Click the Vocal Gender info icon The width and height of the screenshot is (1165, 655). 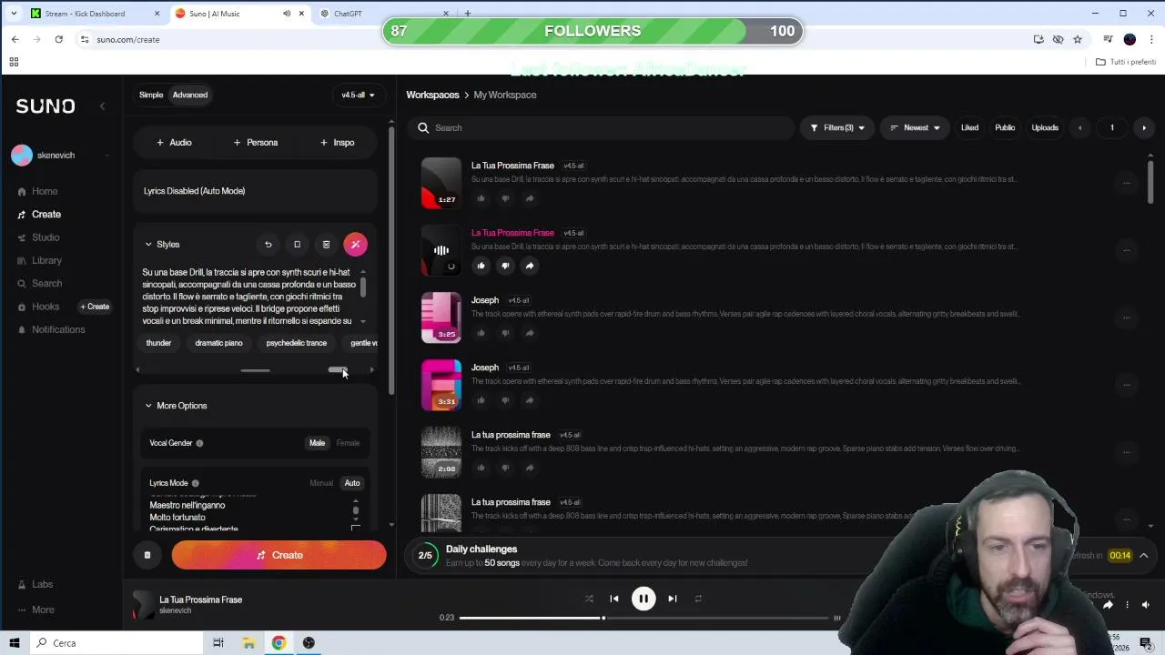coord(199,443)
